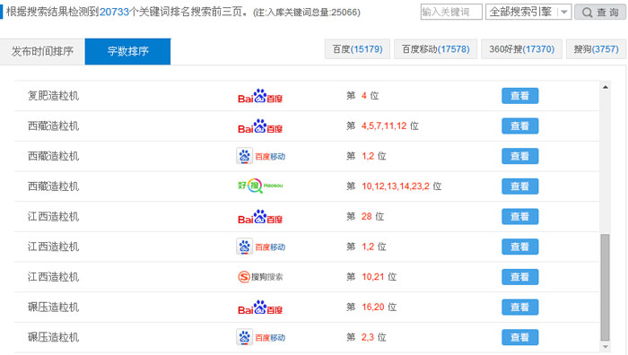This screenshot has width=628, height=355.
Task: Click ranking text 28 for 江西造粒机
Action: click(x=366, y=217)
